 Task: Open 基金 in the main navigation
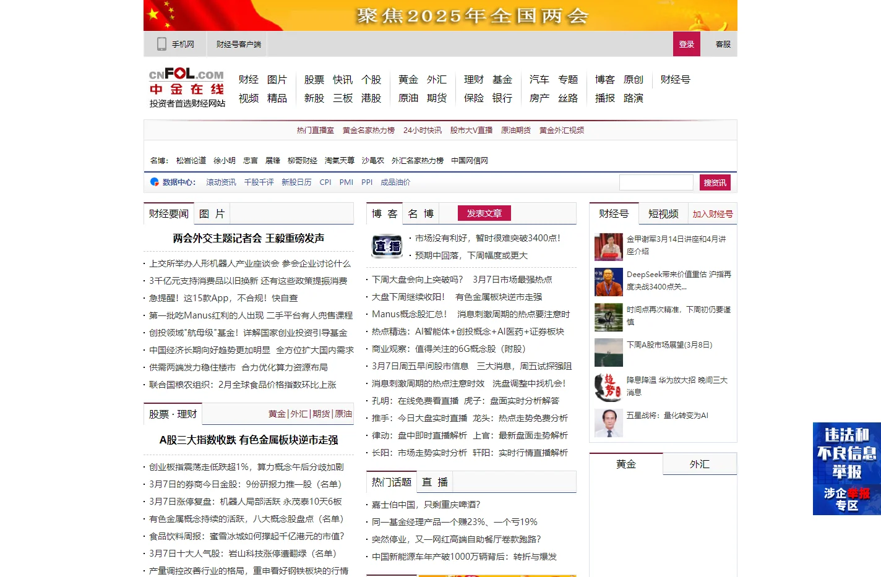[502, 79]
